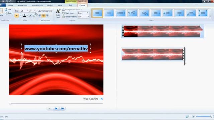Center align the caption text
Viewport: 214px width, 120px height.
click(x=43, y=16)
